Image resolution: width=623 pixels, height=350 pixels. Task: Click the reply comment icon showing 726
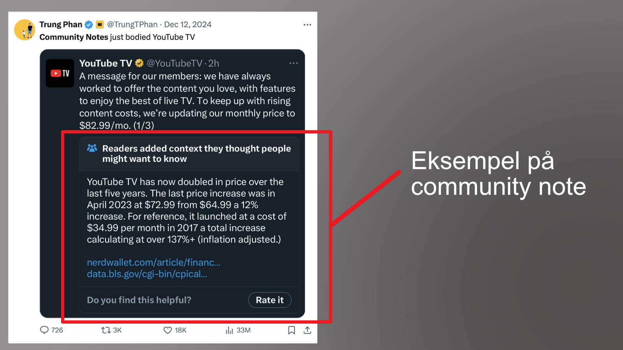point(44,330)
